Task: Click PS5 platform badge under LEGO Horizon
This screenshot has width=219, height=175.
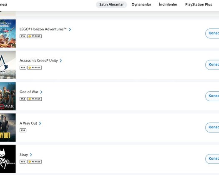Action: [23, 36]
